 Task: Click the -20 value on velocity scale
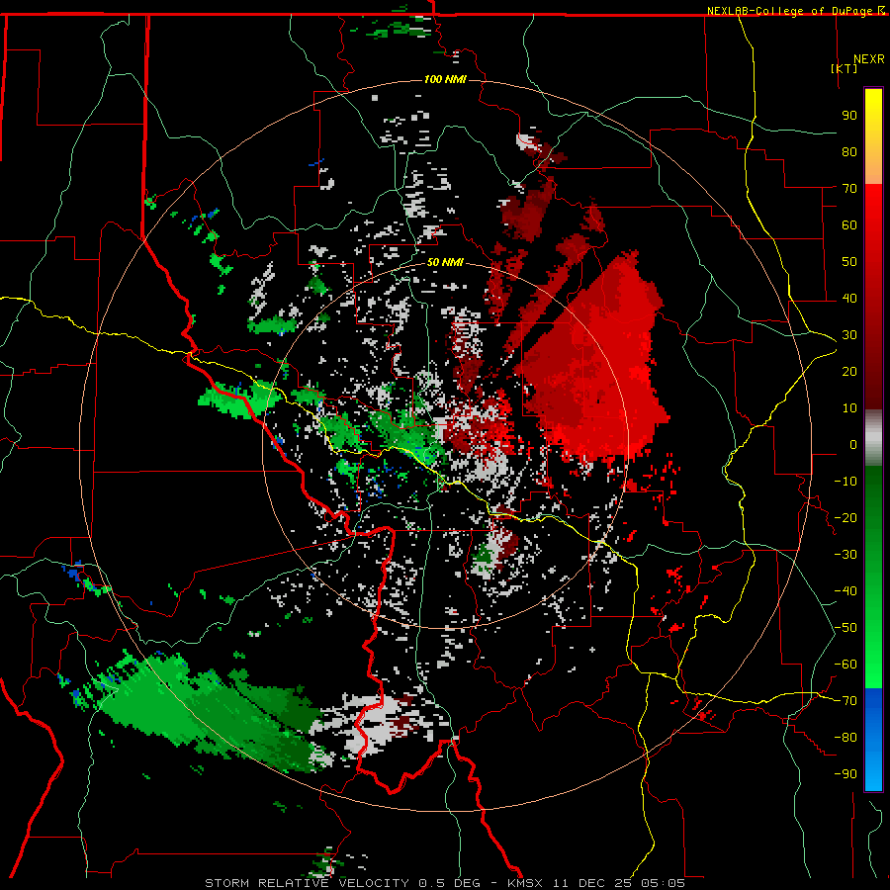point(845,517)
